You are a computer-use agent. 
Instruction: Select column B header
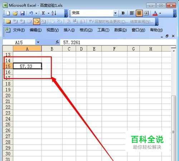(x=52, y=49)
